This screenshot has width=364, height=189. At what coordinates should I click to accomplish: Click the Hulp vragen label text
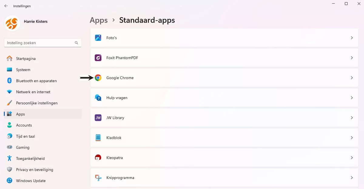coord(117,98)
